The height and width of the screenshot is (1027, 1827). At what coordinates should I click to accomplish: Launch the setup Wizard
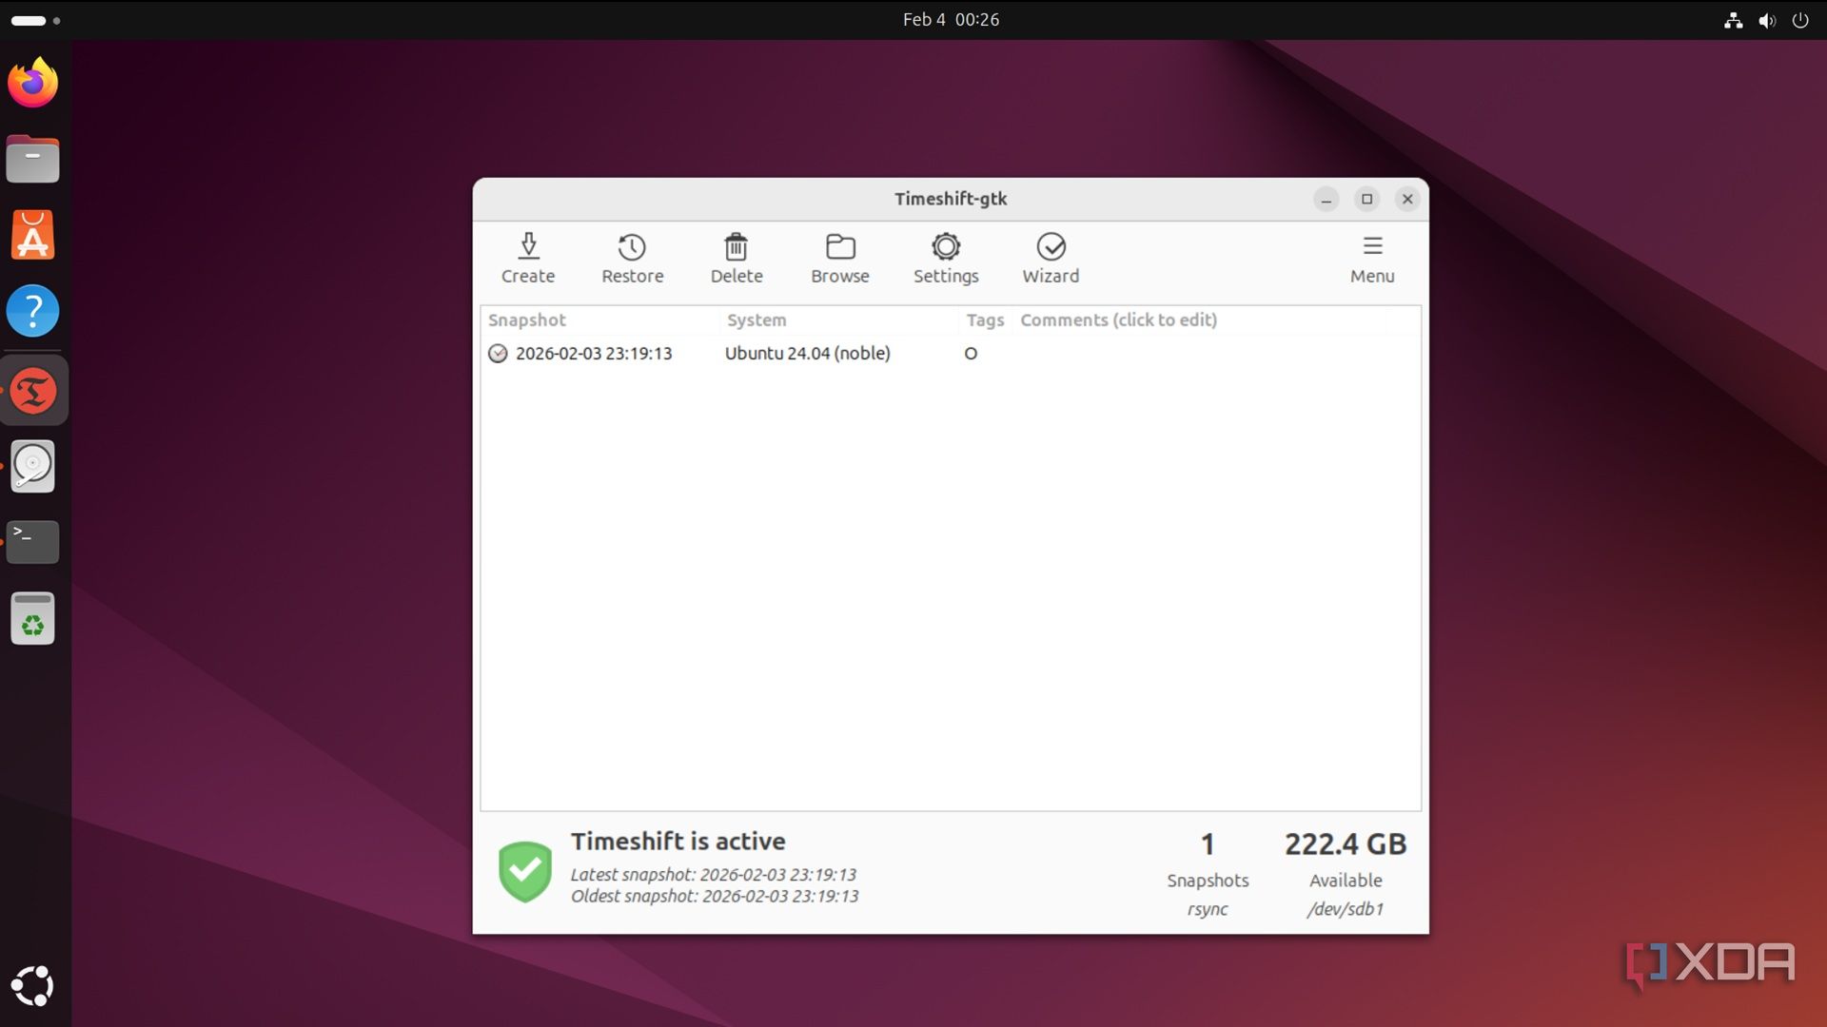[x=1051, y=258]
